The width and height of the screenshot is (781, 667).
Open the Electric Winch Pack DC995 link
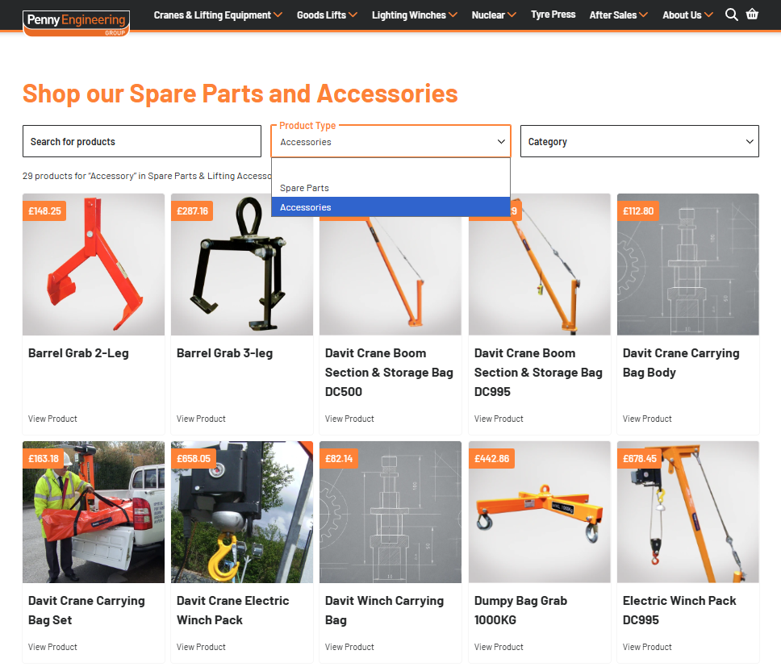tap(679, 610)
